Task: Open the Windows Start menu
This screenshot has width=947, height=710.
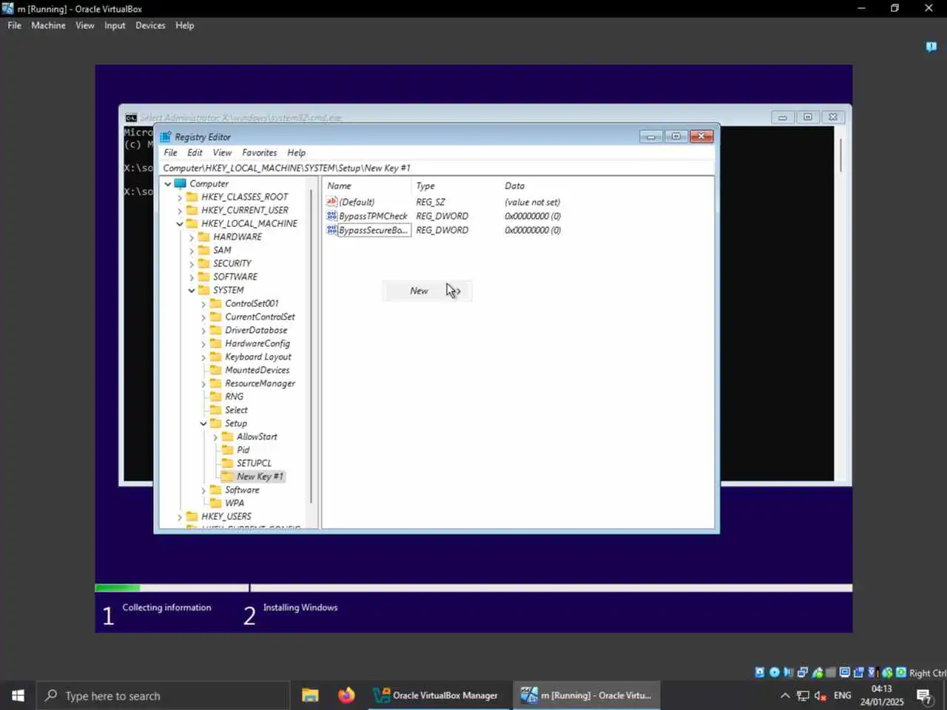Action: tap(18, 695)
